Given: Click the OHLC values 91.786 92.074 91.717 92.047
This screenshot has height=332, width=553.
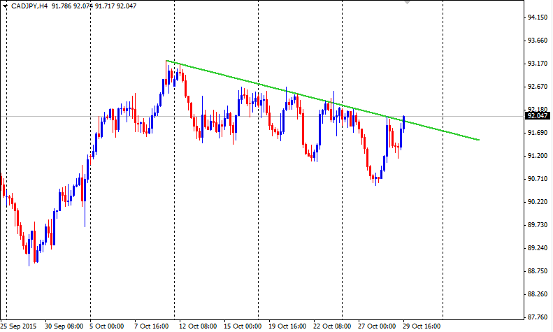Looking at the screenshot, I should click(x=94, y=6).
